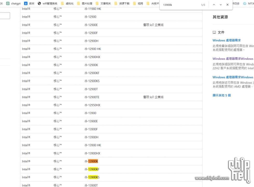Select the i9-13900 HK cell
This screenshot has width=254, height=187.
click(x=93, y=145)
